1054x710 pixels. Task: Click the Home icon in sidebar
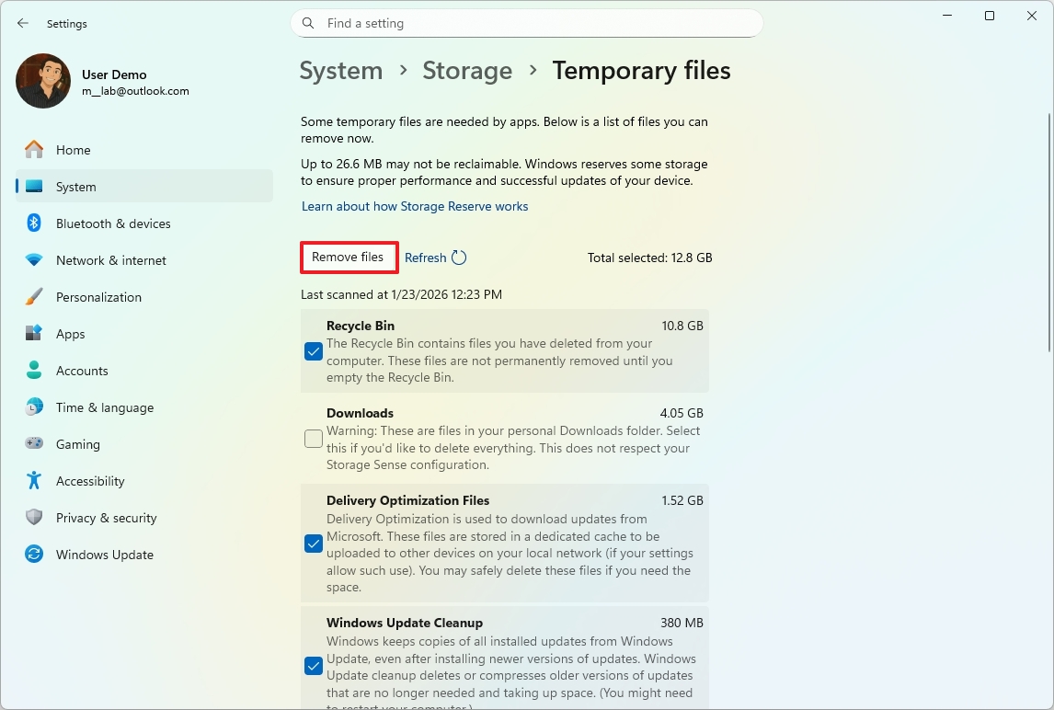point(34,150)
